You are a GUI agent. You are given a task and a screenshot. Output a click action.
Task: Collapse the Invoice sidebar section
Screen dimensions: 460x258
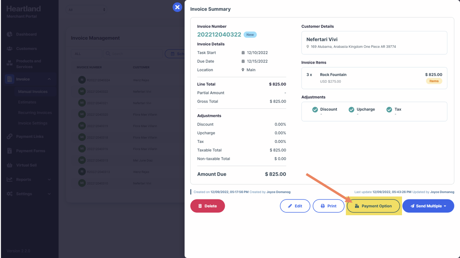point(49,79)
